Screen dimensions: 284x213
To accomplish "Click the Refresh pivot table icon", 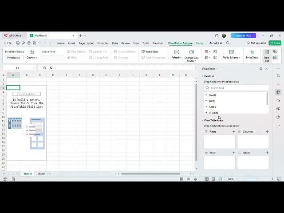I will point(177,52).
